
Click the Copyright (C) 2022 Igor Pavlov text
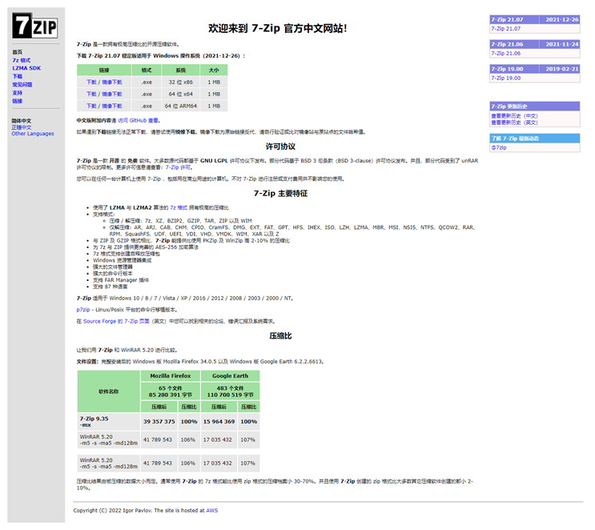[x=113, y=510]
